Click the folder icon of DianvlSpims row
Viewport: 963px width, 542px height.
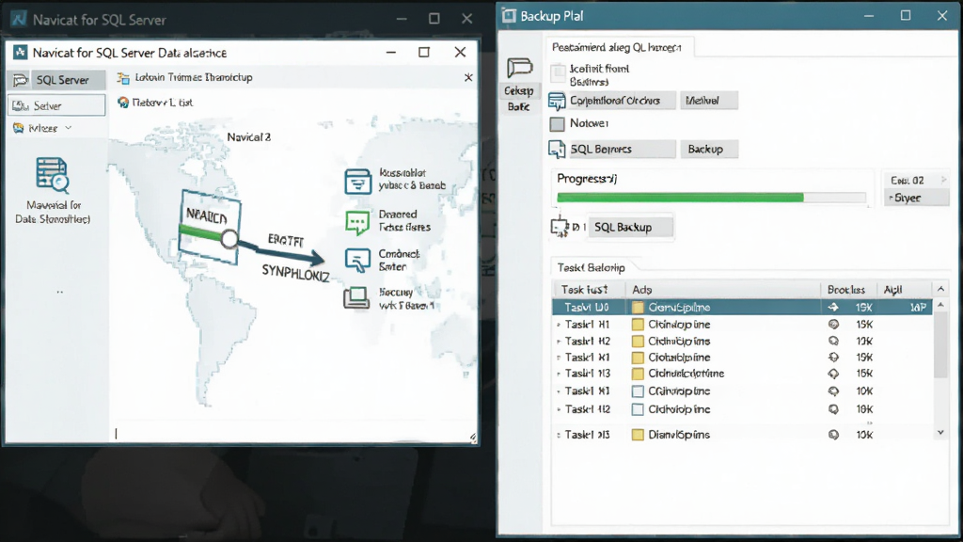tap(638, 435)
